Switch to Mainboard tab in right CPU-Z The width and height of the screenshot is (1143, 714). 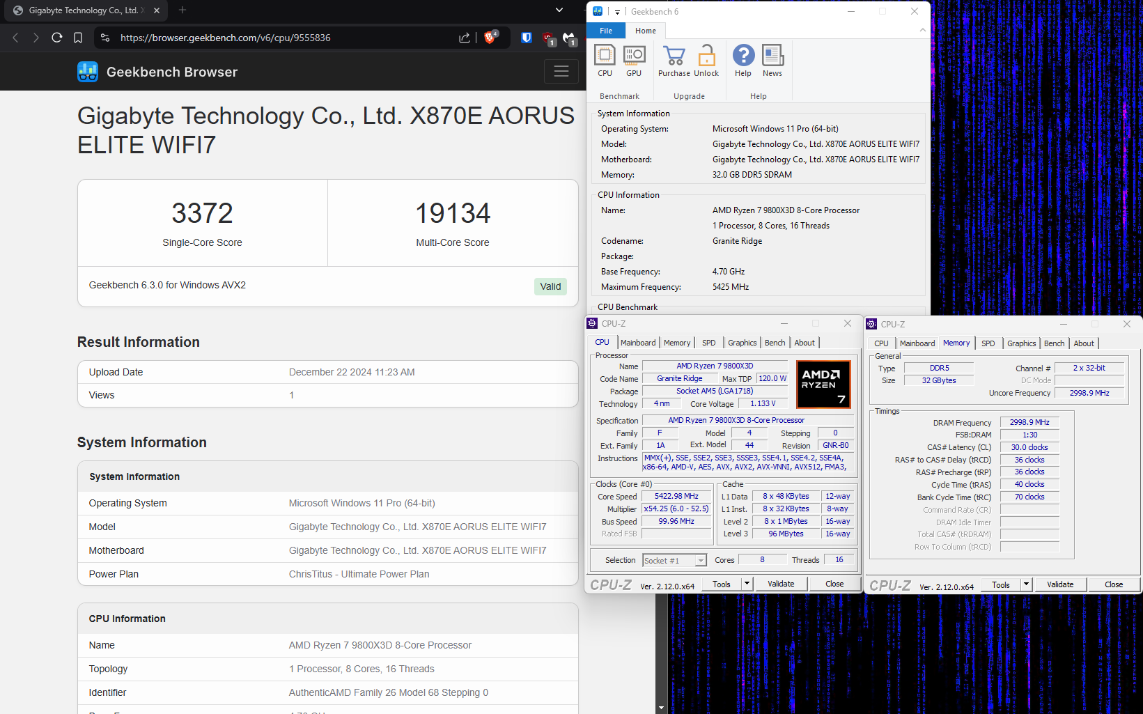click(x=917, y=343)
